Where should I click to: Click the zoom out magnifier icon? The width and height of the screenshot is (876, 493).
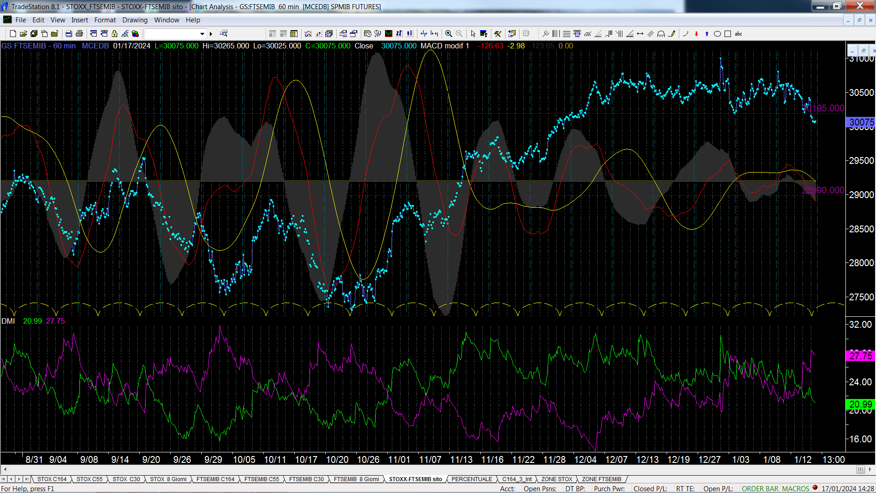(459, 34)
